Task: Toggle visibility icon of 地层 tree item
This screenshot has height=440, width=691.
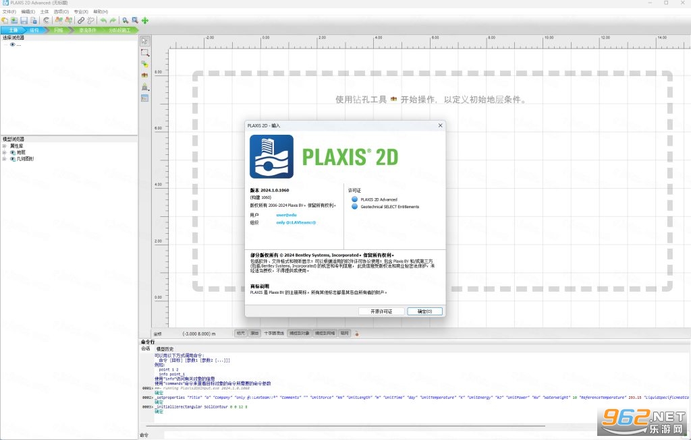Action: (13, 152)
